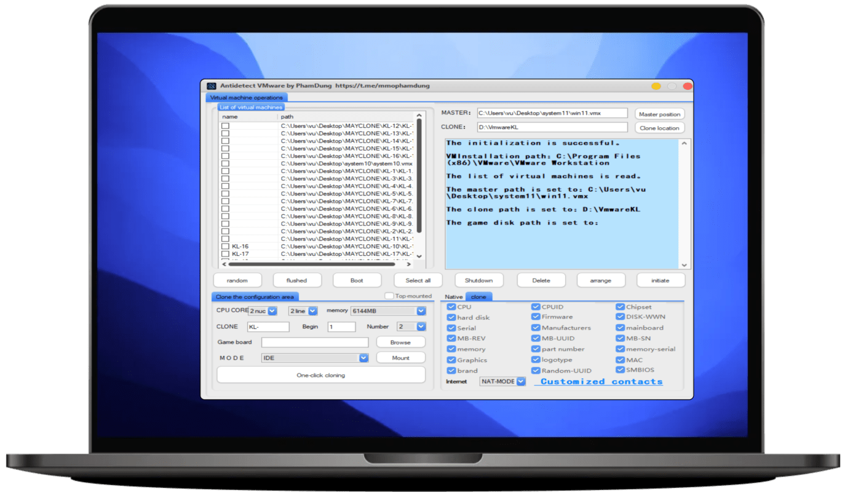The width and height of the screenshot is (845, 492).
Task: Click the Shutdown button
Action: (479, 280)
